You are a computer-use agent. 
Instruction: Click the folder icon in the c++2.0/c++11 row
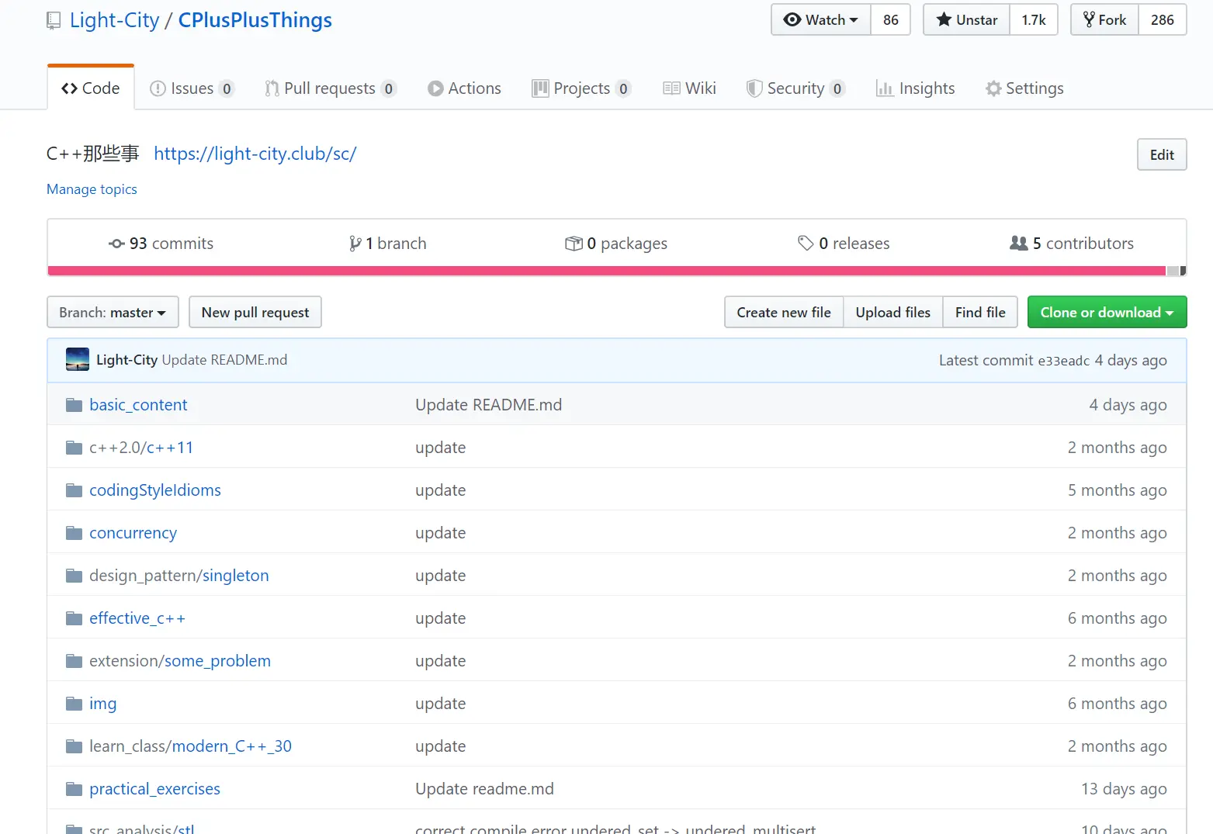(75, 448)
